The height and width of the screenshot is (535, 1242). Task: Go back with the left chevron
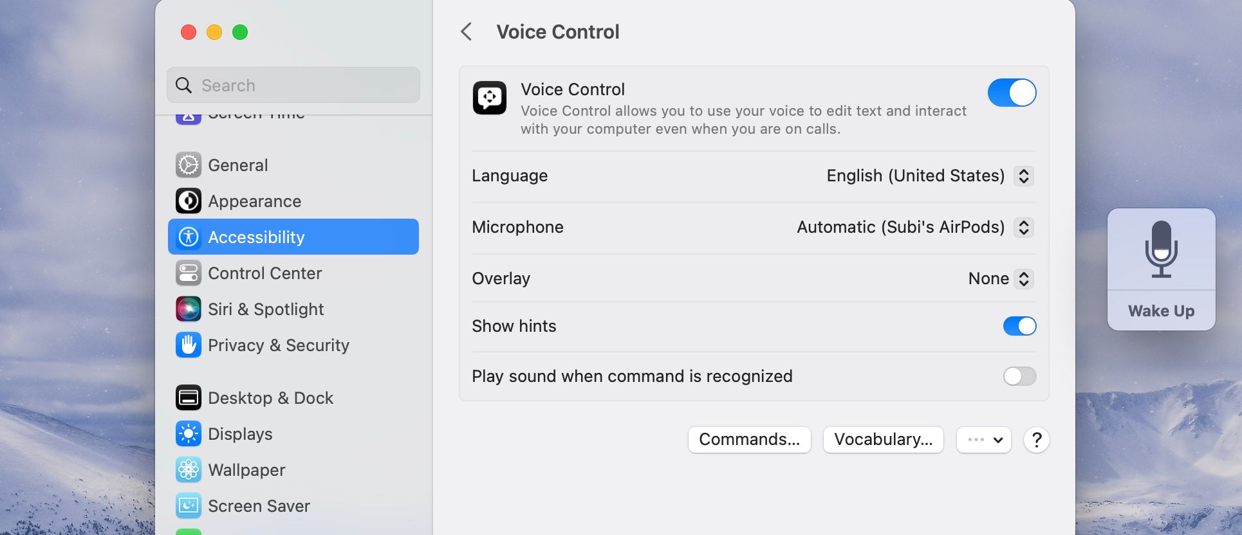pyautogui.click(x=467, y=32)
